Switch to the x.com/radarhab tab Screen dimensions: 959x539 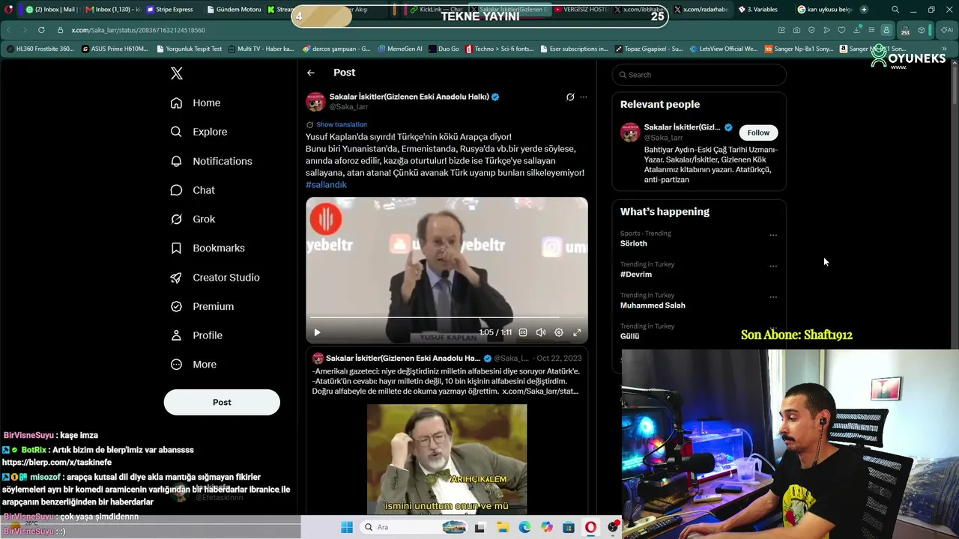click(x=701, y=10)
